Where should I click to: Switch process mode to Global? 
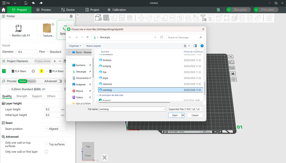point(22,81)
